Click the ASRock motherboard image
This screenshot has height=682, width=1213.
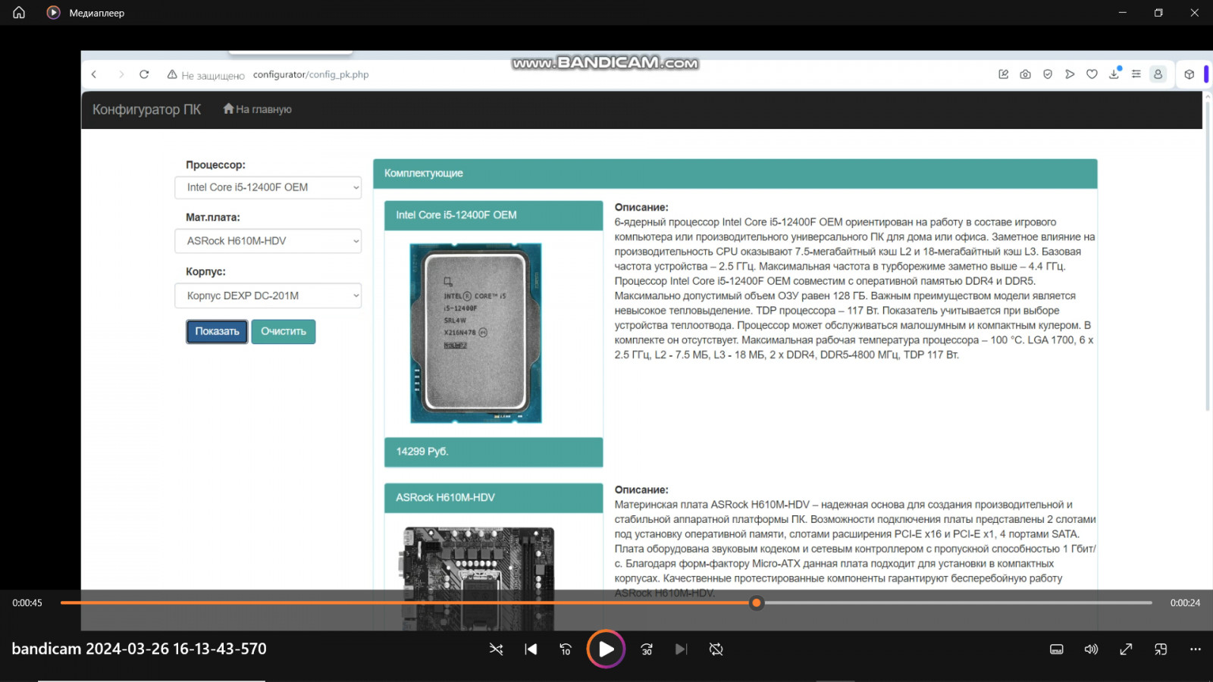478,578
